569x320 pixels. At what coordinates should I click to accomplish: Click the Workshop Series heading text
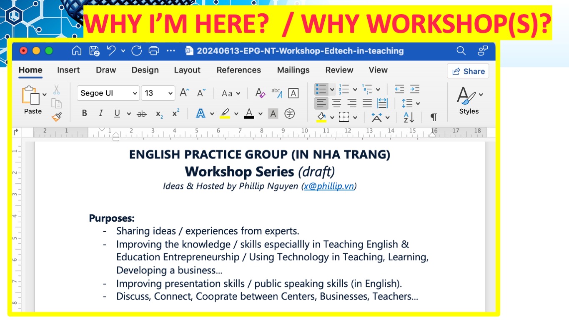pos(240,171)
